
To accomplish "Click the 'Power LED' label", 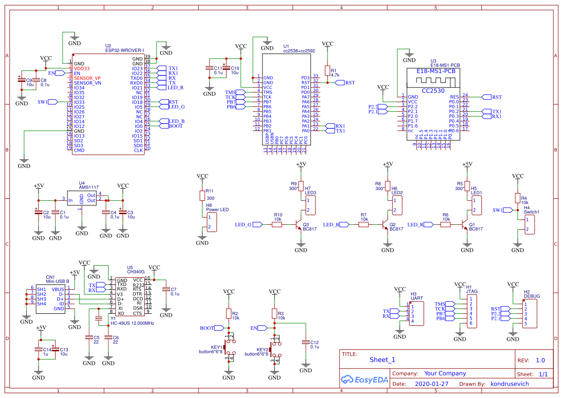I will [217, 209].
